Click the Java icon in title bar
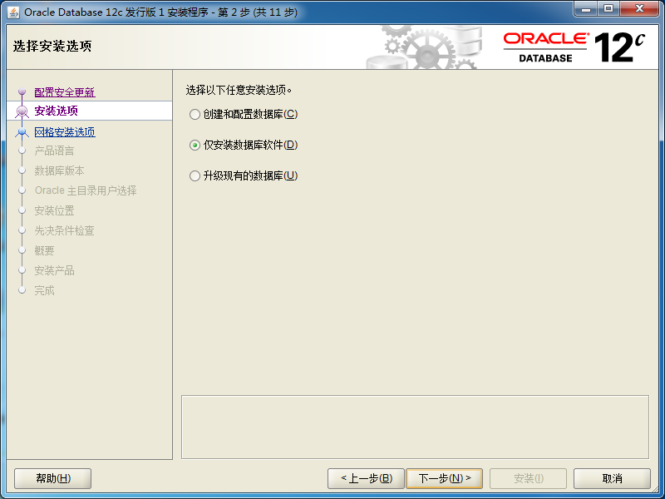This screenshot has width=665, height=499. [13, 12]
